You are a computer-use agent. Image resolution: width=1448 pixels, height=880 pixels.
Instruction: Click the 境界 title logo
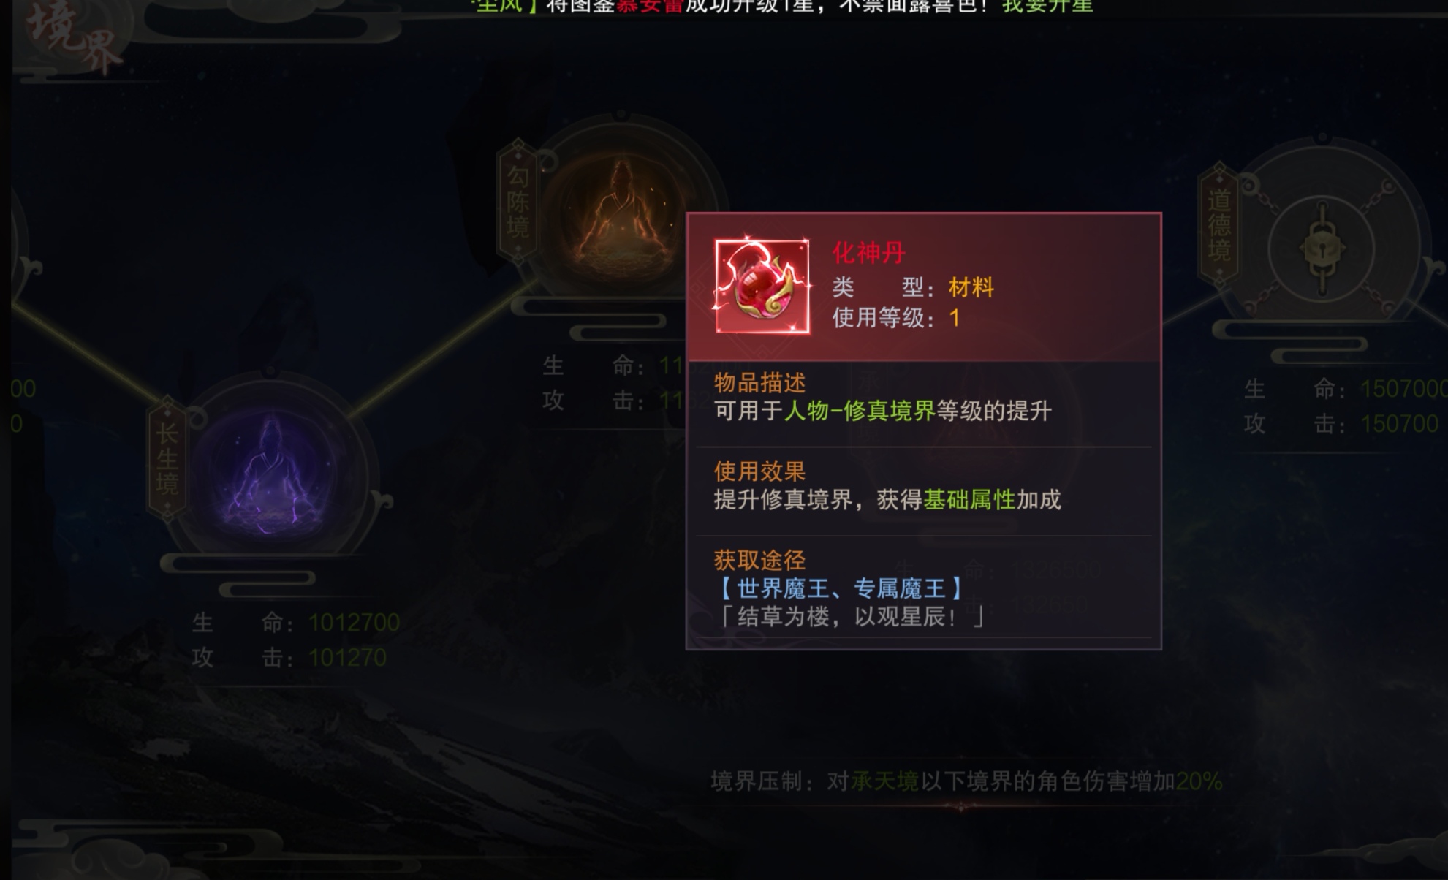pyautogui.click(x=73, y=38)
